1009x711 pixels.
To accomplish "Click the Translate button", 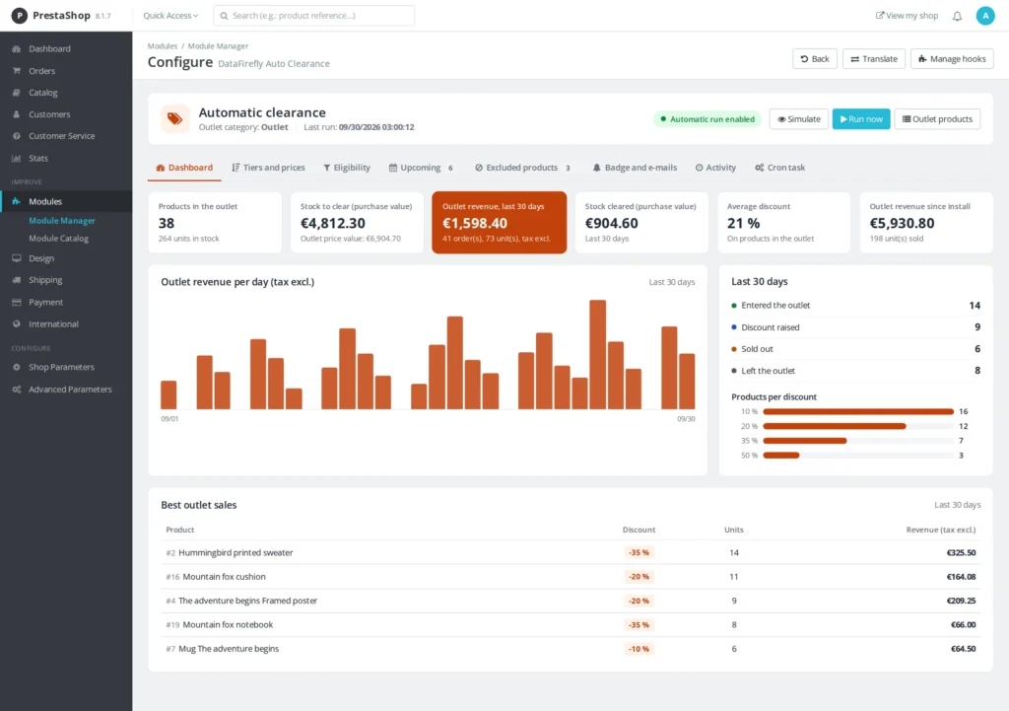I will click(874, 58).
